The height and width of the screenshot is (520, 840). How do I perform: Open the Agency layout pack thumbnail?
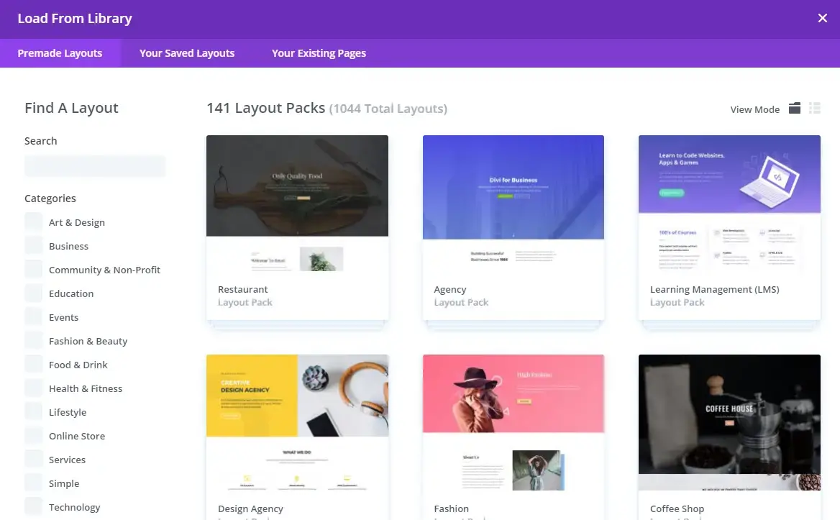(513, 204)
